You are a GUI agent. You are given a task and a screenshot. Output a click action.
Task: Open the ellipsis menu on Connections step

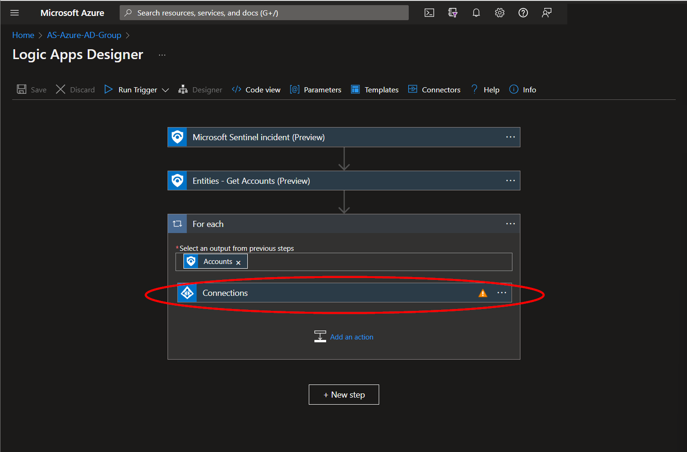click(x=502, y=293)
